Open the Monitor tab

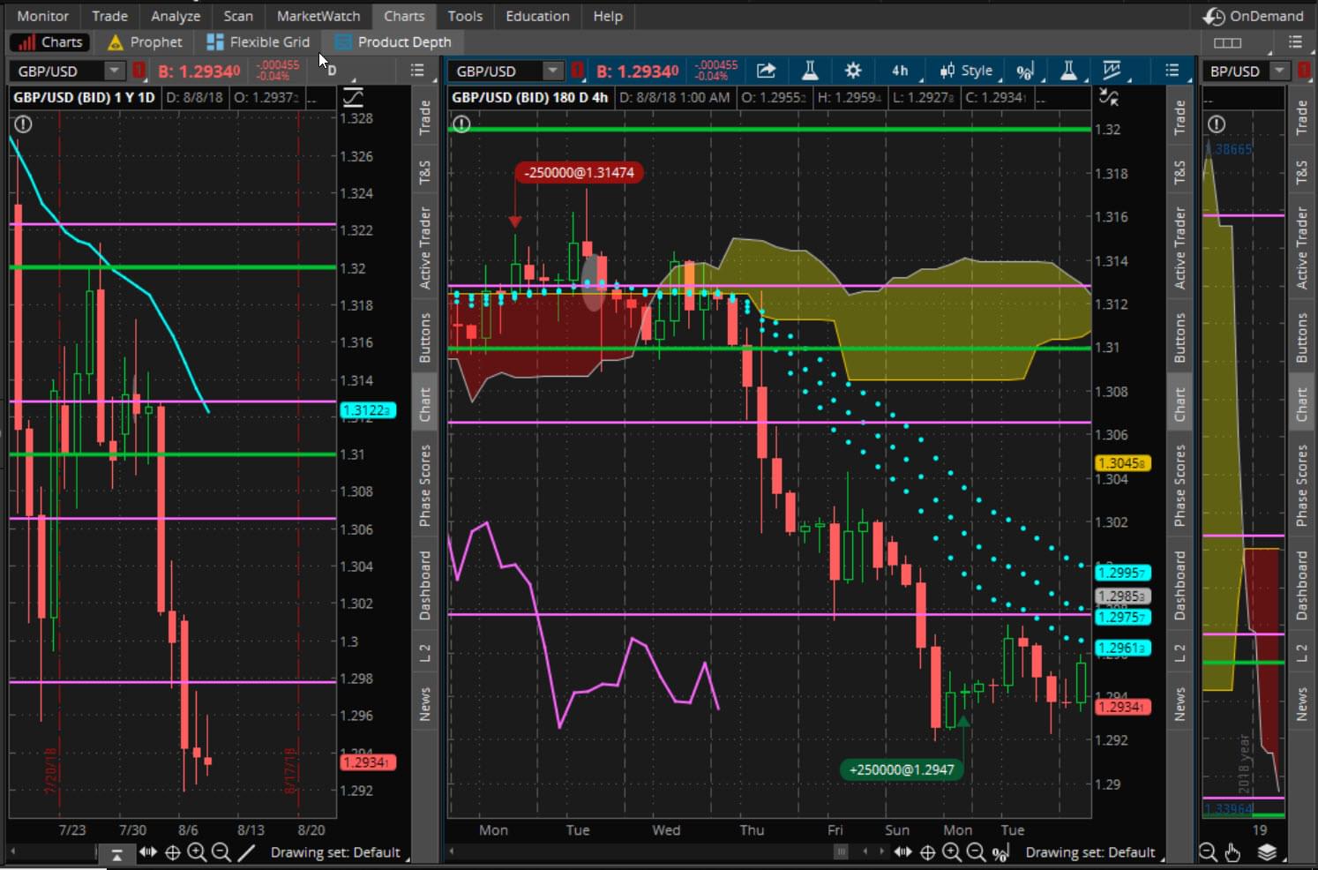coord(42,16)
